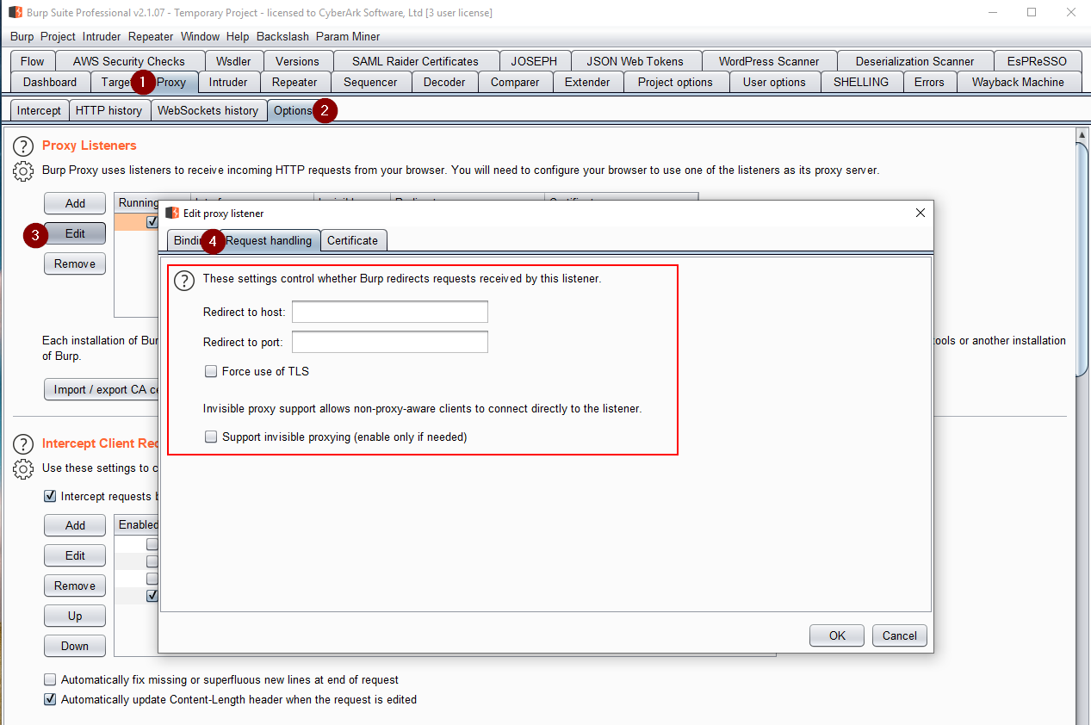Select the WordPress Scanner tab
This screenshot has height=725, width=1091.
[x=768, y=61]
